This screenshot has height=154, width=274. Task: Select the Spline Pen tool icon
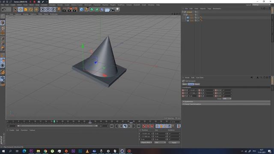86,9
